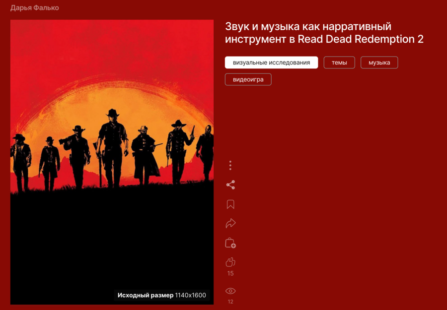Select the 'темы' tag
The height and width of the screenshot is (310, 447).
tap(339, 62)
